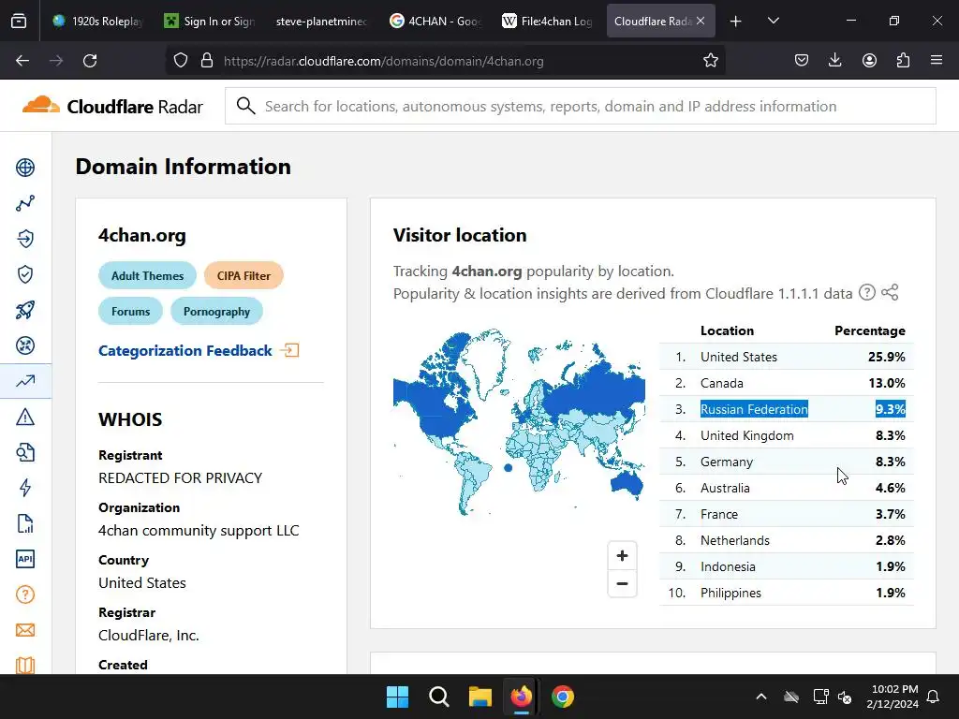This screenshot has width=959, height=719.
Task: Open the notifications bell in system tray
Action: (x=934, y=697)
